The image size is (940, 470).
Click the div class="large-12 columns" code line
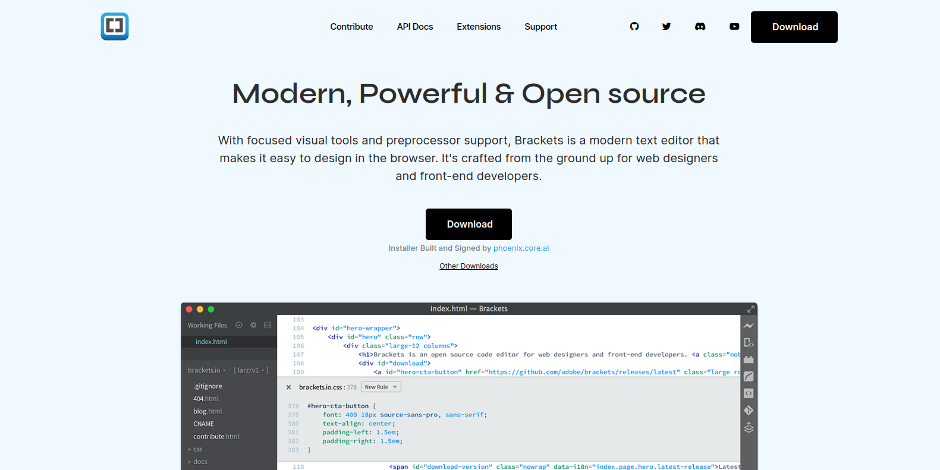[x=400, y=346]
